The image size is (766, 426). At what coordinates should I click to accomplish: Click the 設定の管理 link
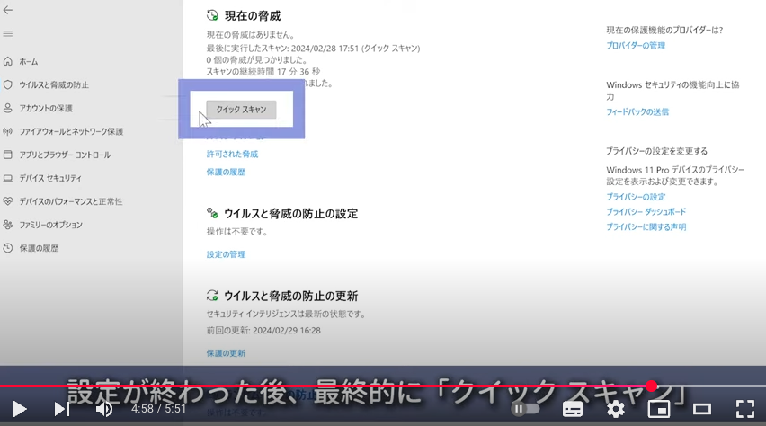point(226,254)
